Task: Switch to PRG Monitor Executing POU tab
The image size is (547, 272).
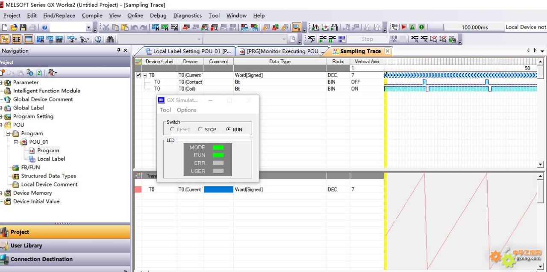Action: [x=282, y=51]
